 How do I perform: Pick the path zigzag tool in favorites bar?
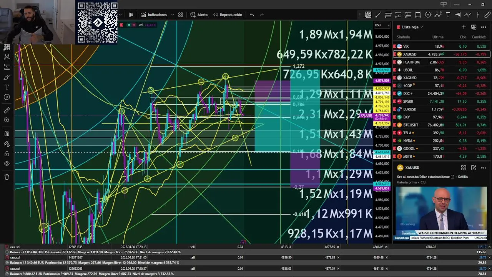(x=468, y=15)
